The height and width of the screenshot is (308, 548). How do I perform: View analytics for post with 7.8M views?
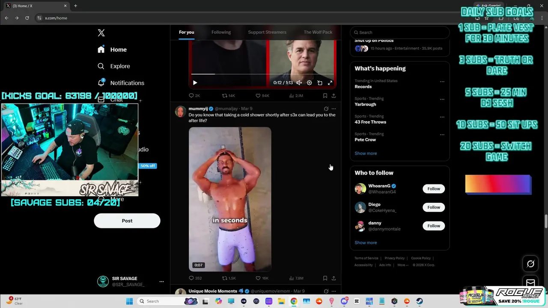(296, 278)
